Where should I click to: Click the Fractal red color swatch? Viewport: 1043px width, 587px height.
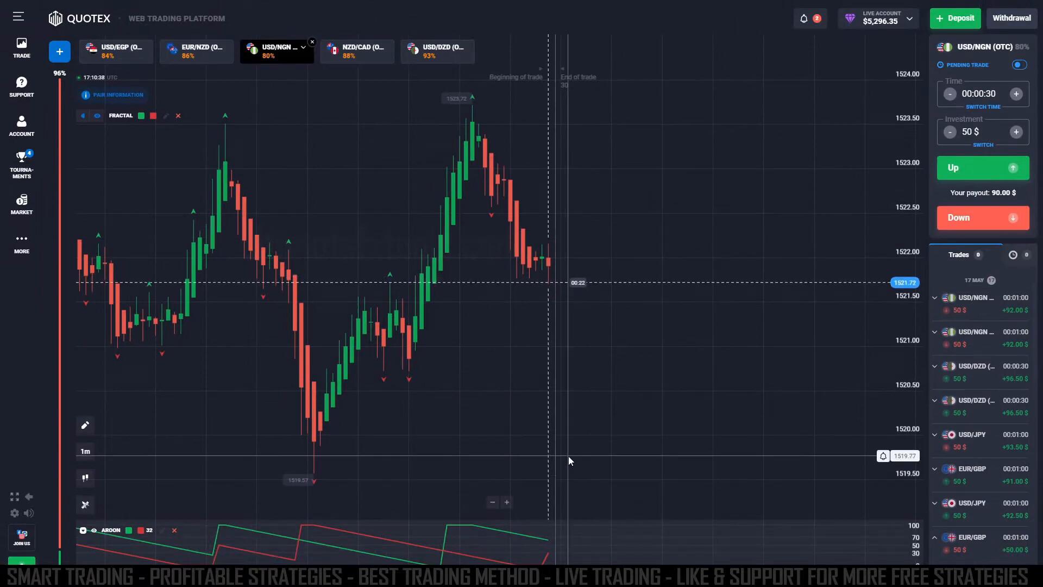[153, 116]
